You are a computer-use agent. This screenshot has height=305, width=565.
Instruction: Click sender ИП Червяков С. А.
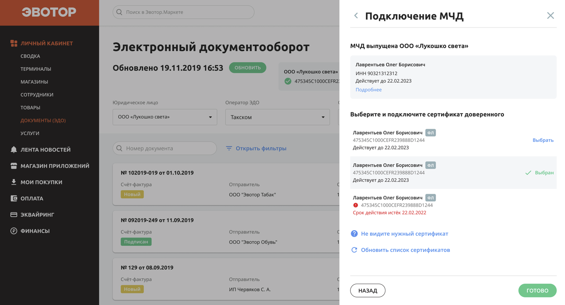pos(250,289)
